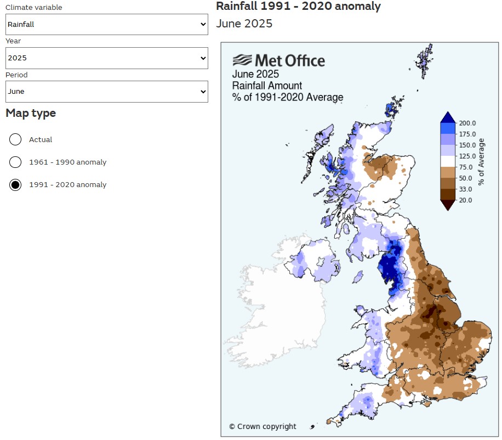Click the tan 50–75 legend swatch
Image resolution: width=502 pixels, height=440 pixels.
coord(448,173)
